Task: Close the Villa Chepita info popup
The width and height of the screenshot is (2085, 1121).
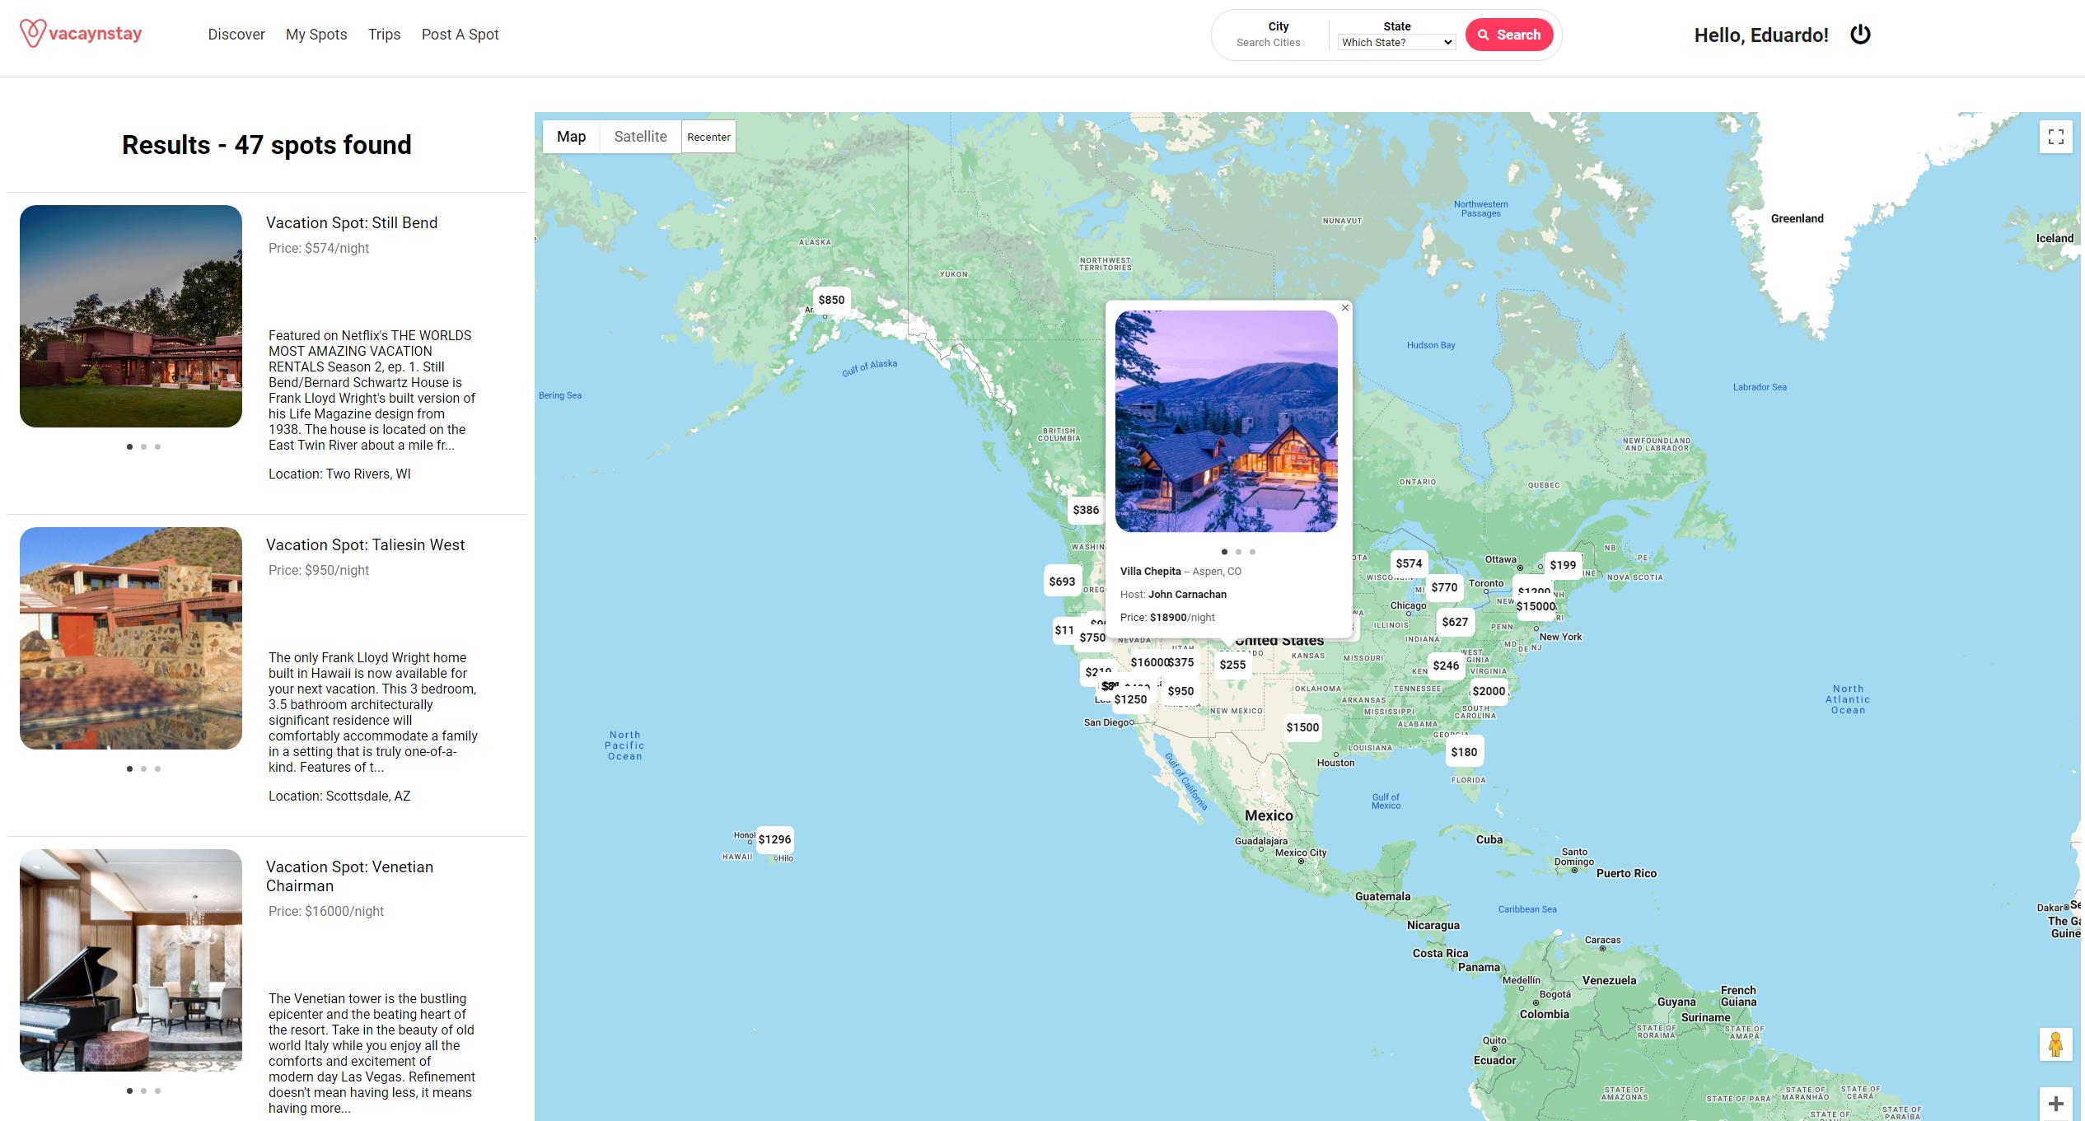Action: [x=1345, y=308]
